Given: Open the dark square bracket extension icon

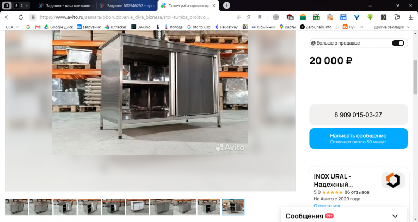Looking at the screenshot, I should (x=384, y=17).
